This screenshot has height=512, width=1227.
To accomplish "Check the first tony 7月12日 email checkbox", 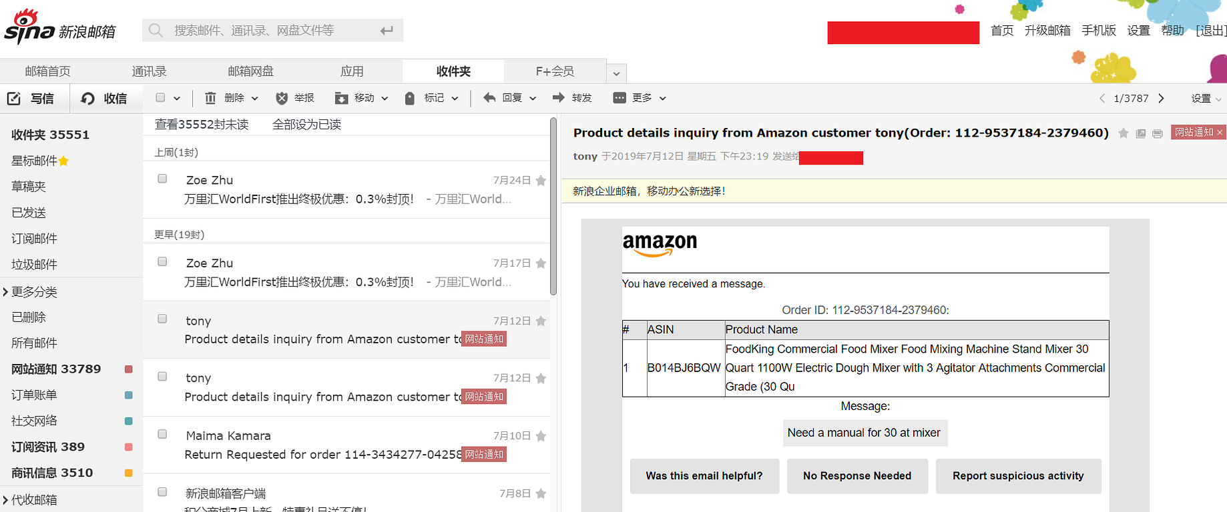I will (x=162, y=319).
